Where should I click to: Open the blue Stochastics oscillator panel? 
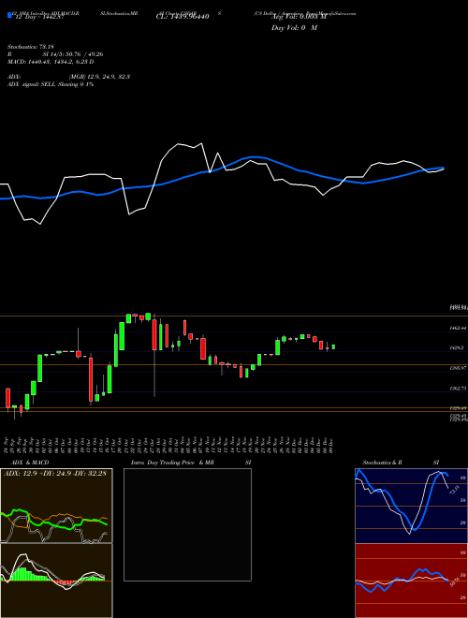(411, 506)
